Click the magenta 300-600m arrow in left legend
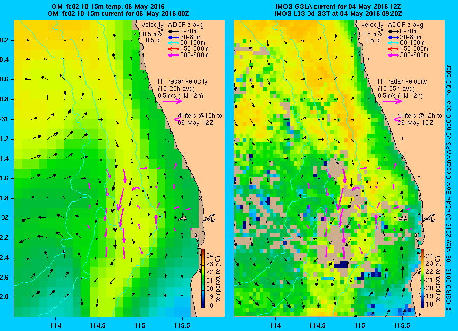458x331 pixels. [x=173, y=55]
